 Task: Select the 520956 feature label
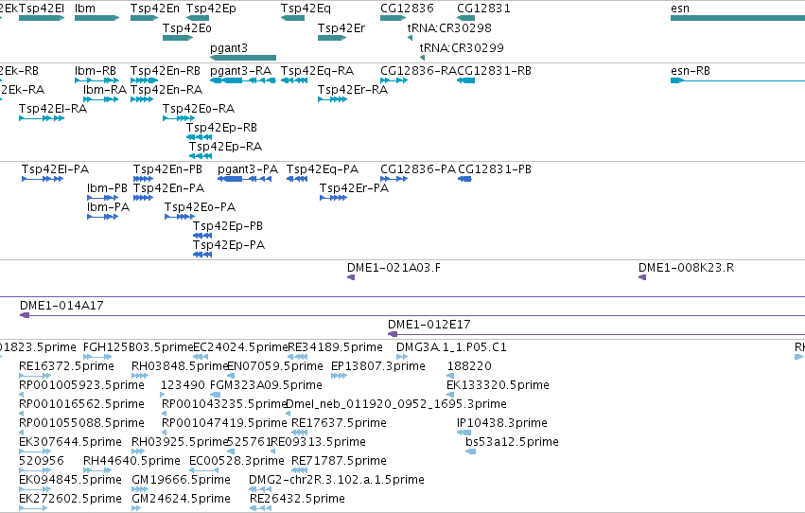tap(42, 461)
